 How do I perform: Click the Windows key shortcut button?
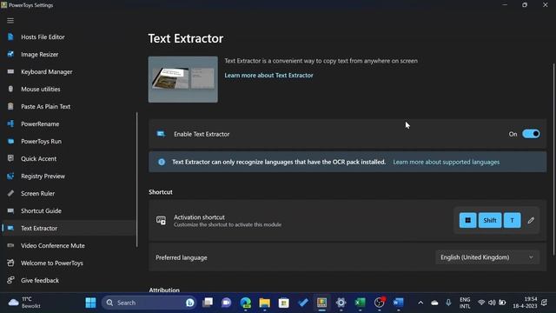pos(467,220)
